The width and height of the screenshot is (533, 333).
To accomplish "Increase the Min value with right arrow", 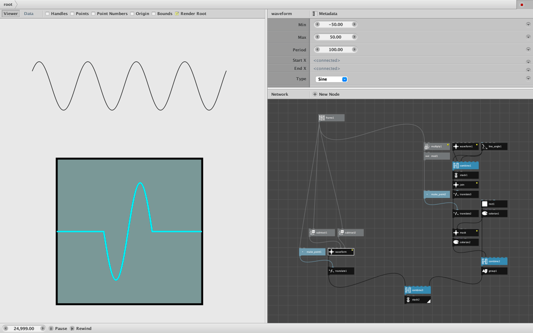I will coord(354,25).
